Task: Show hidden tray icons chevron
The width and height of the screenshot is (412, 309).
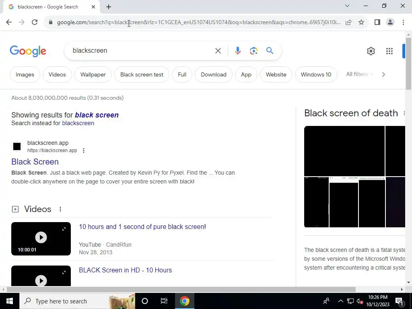Action: (x=340, y=301)
